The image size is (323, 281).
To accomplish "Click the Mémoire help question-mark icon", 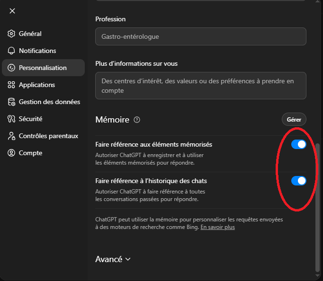I will pos(137,120).
